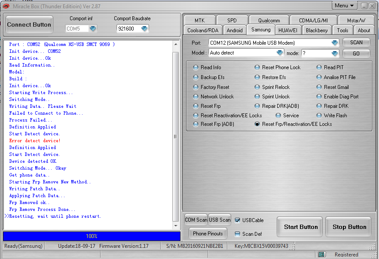The image size is (379, 259).
Task: Switch to the HUAWEI tab
Action: pos(288,30)
